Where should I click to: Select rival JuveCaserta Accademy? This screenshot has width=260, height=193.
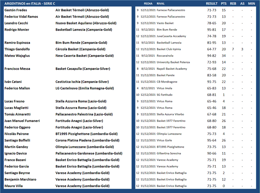pos(171,36)
